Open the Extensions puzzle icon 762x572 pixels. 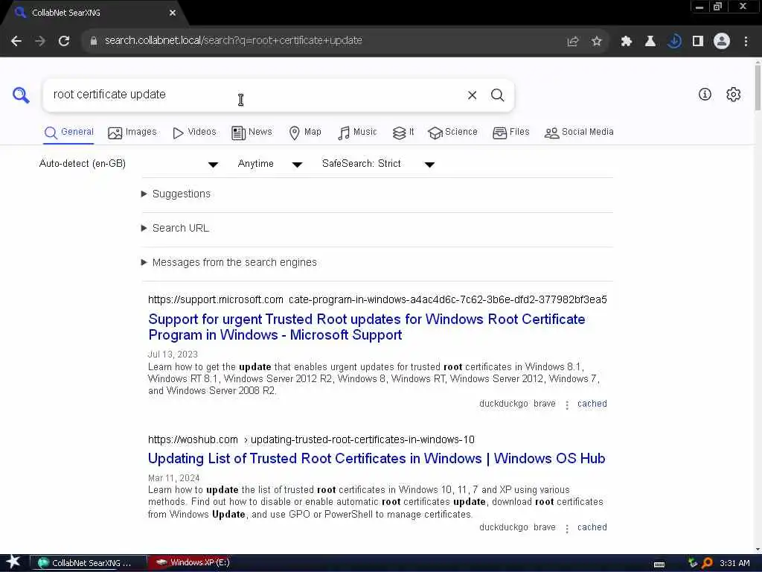click(626, 42)
